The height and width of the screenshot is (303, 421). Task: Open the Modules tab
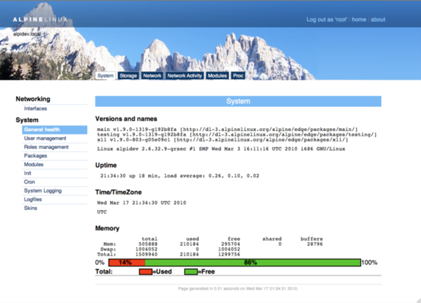coord(218,76)
